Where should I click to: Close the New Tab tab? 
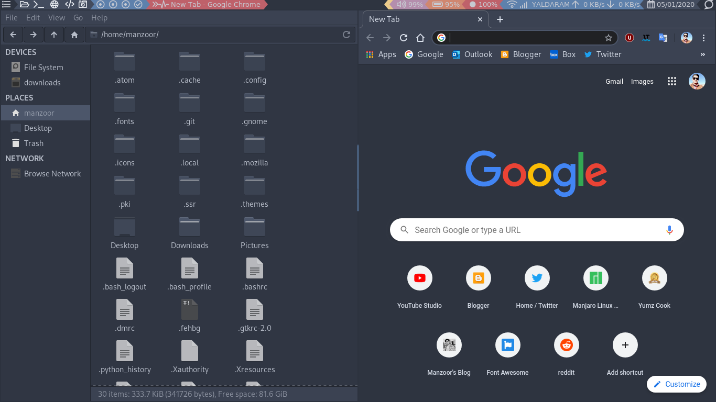(x=480, y=19)
